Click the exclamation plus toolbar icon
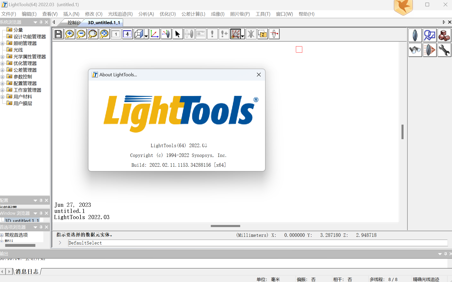The image size is (452, 282). [224, 34]
